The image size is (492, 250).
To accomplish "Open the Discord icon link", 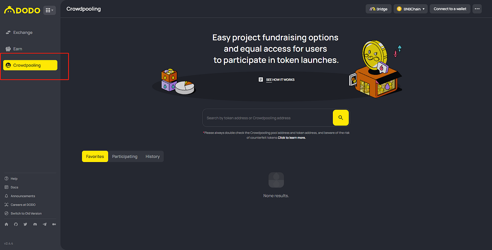I will [35, 224].
